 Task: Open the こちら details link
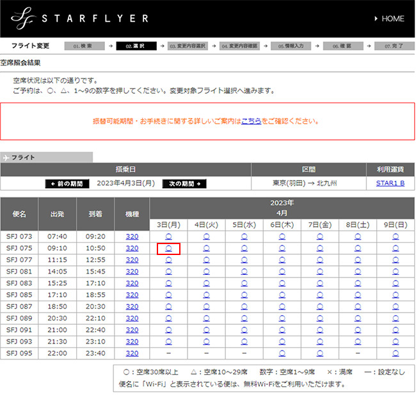[x=251, y=120]
